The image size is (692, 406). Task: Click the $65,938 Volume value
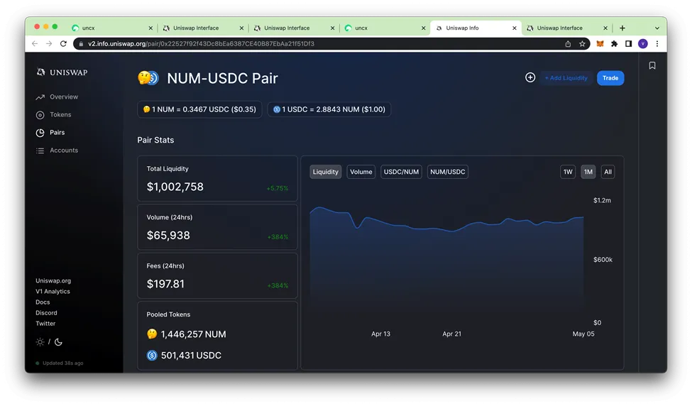[168, 236]
